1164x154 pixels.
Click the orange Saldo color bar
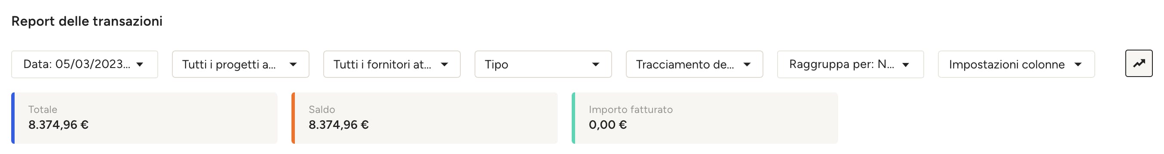[x=293, y=118]
